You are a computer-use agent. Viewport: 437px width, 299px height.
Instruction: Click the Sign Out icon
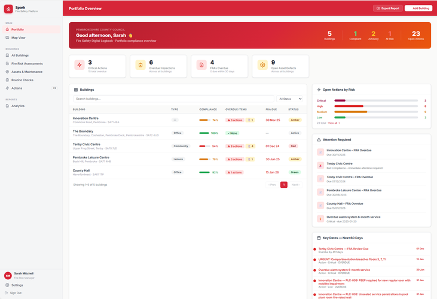click(7, 292)
